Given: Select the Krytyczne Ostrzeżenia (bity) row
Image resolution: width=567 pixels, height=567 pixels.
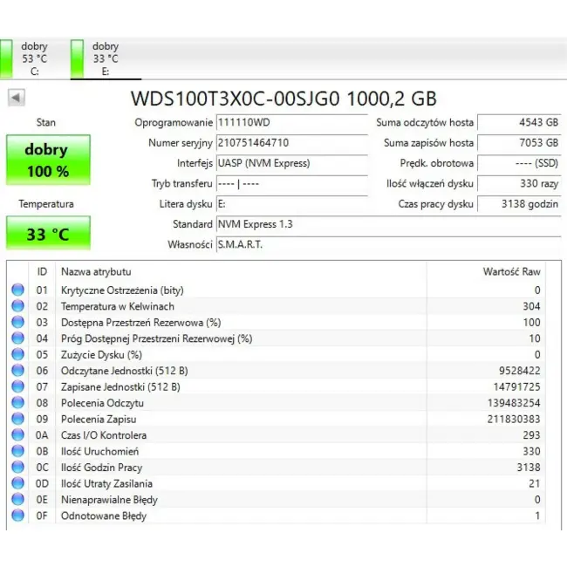Looking at the screenshot, I should (277, 290).
